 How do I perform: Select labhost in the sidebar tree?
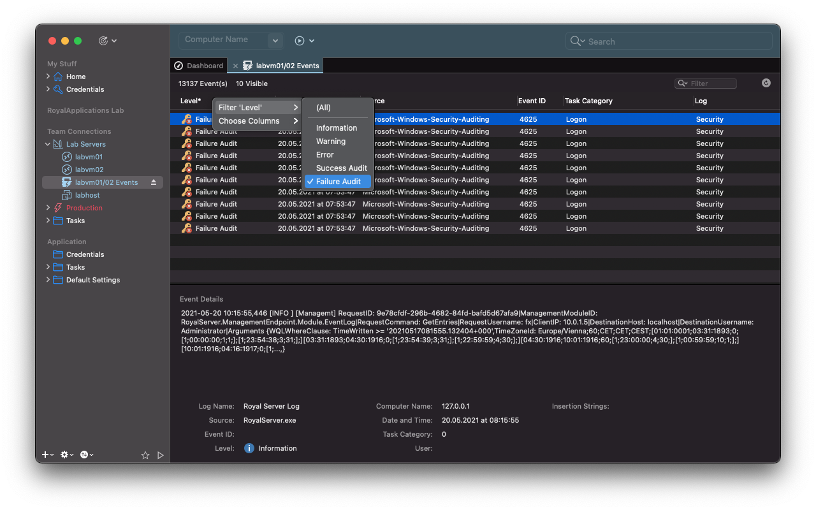point(87,195)
